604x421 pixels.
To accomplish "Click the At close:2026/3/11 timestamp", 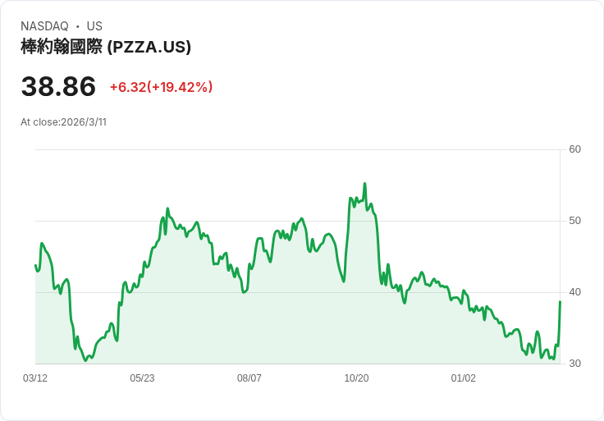I will (x=63, y=122).
